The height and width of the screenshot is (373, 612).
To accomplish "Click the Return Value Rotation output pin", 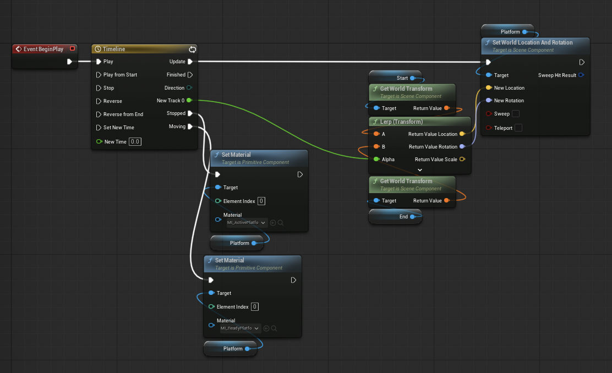I will pyautogui.click(x=462, y=147).
